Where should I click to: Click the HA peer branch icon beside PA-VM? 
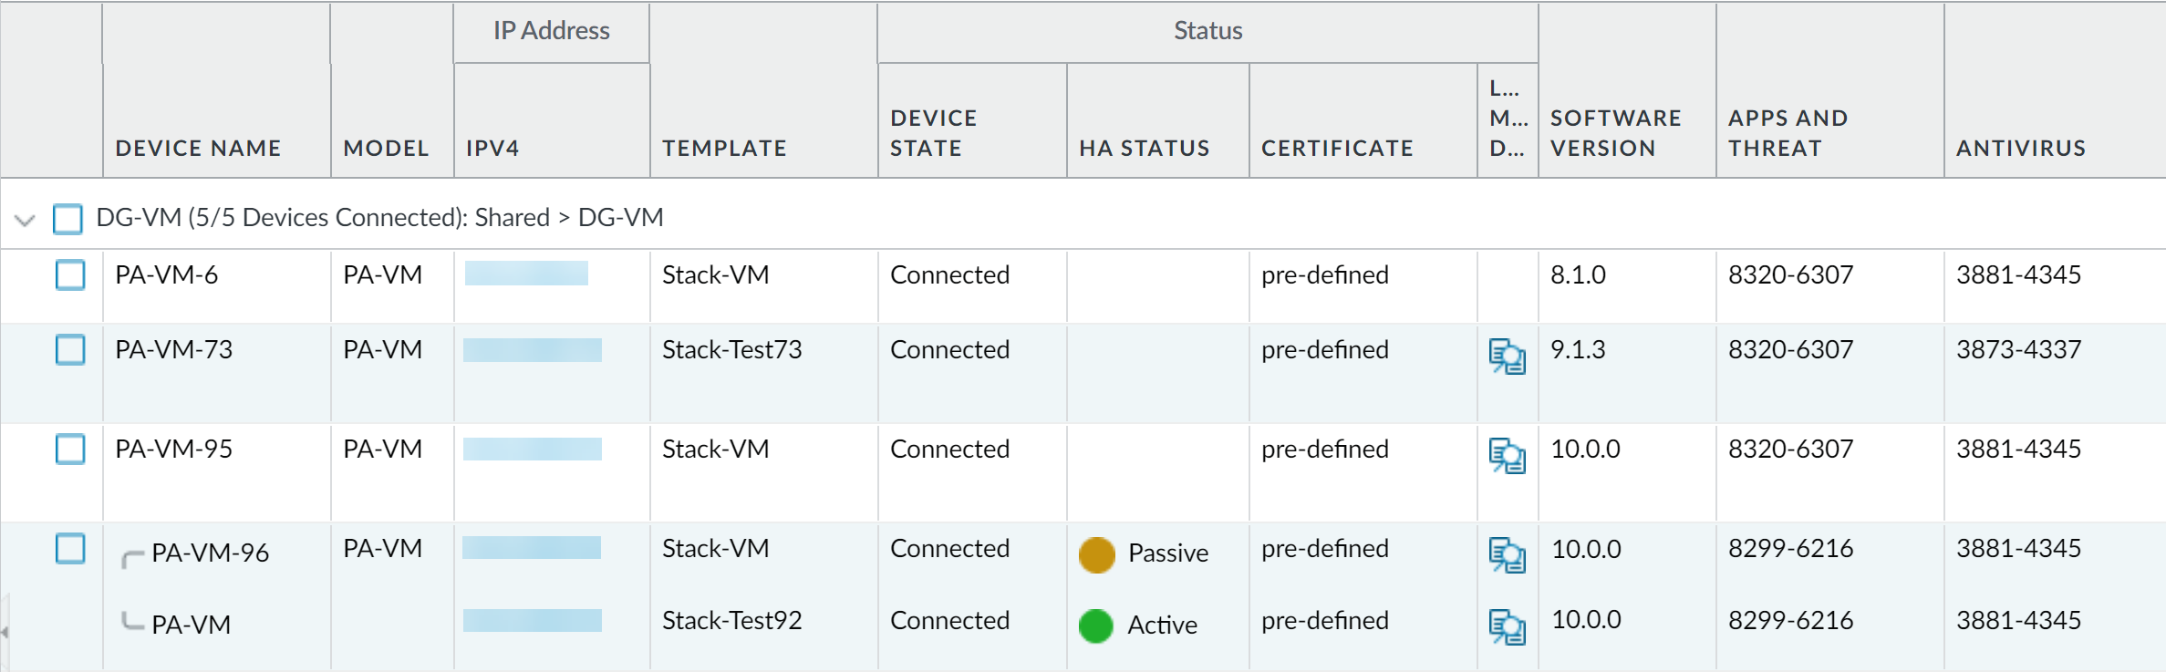(x=132, y=622)
